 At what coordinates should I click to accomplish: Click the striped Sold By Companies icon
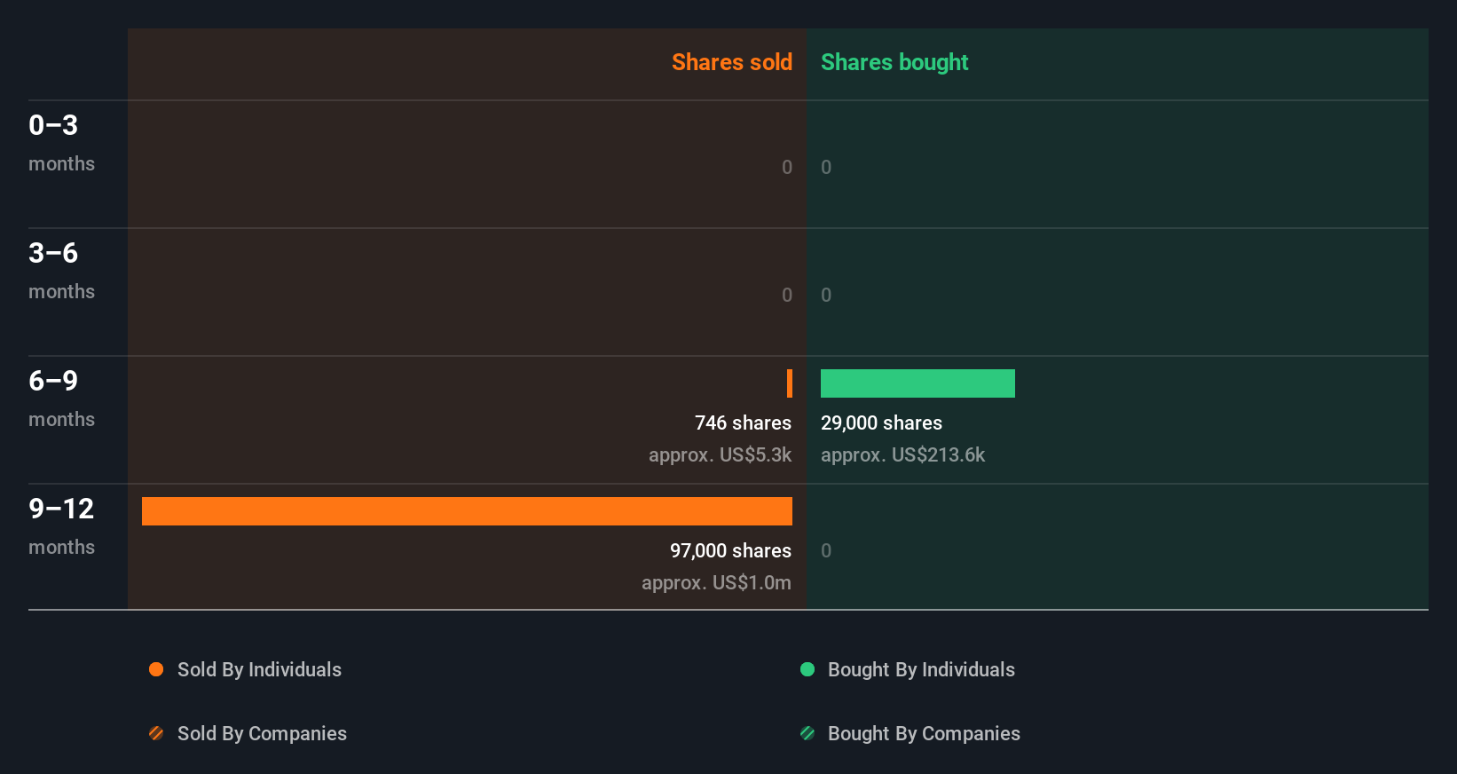coord(156,733)
